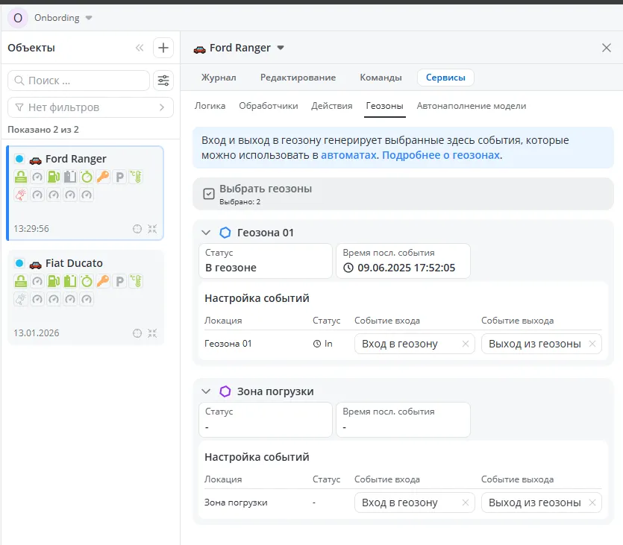Collapse the Геозона 01 section
The width and height of the screenshot is (623, 545).
click(207, 233)
